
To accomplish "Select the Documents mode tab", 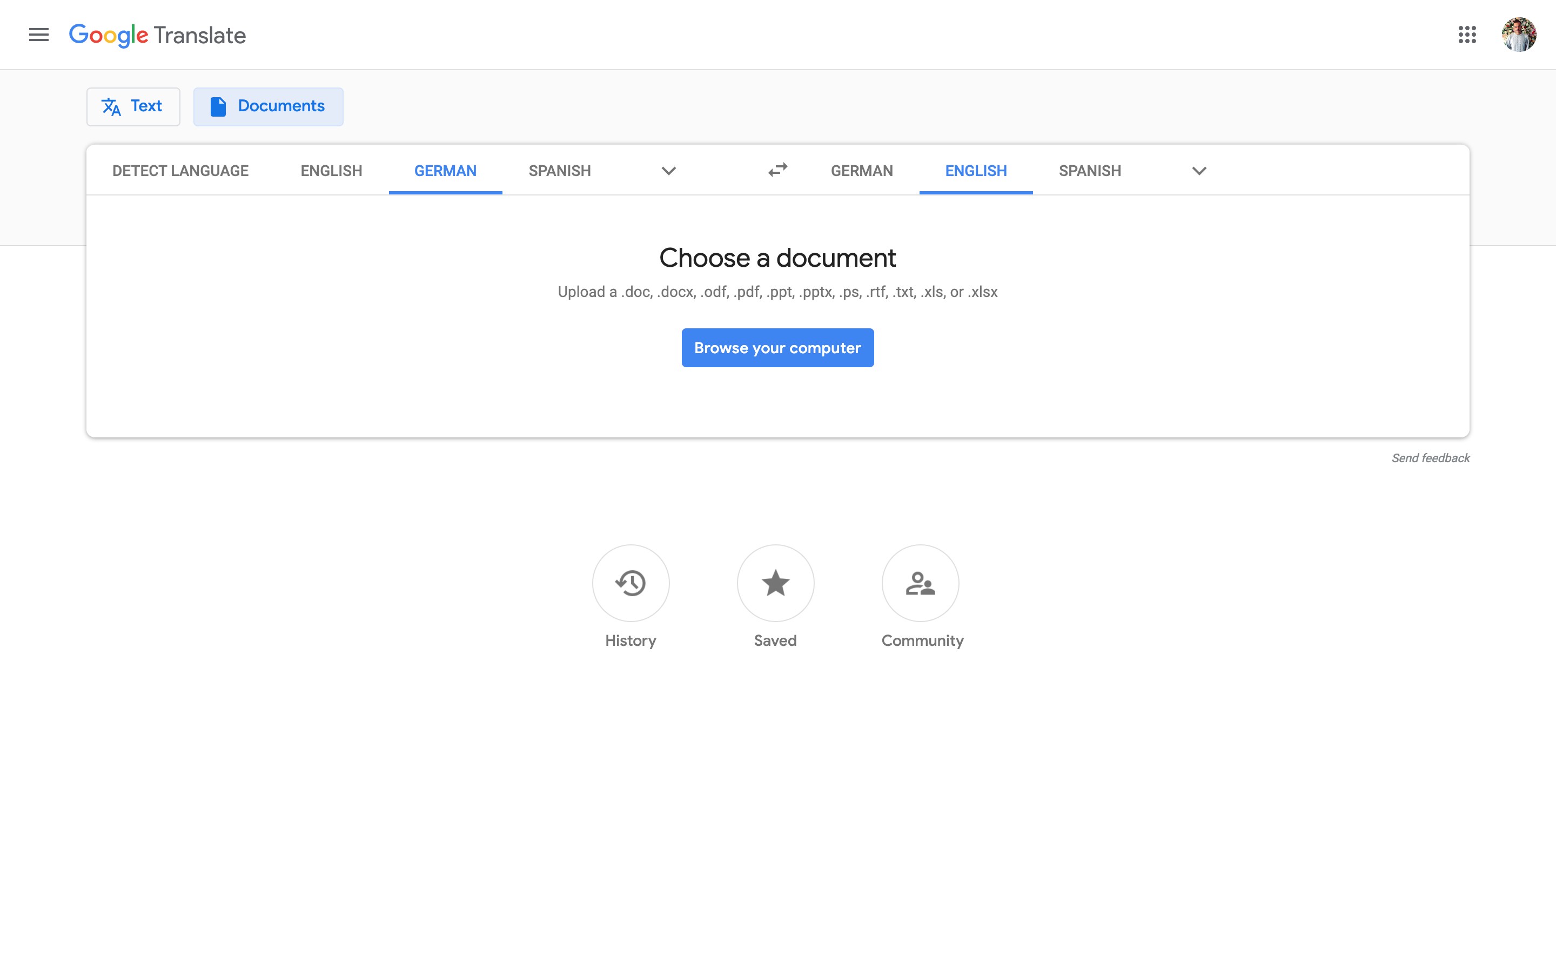I will [x=268, y=106].
